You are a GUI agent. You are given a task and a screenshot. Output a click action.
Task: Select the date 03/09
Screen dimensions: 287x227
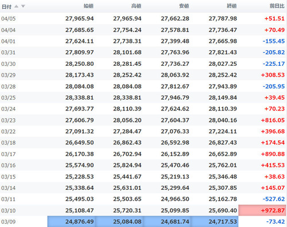(8, 222)
